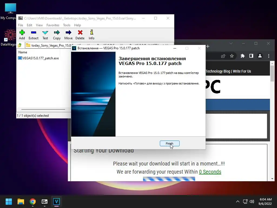Open a new tab in Chrome
Image resolution: width=277 pixels, height=208 pixels.
208,46
